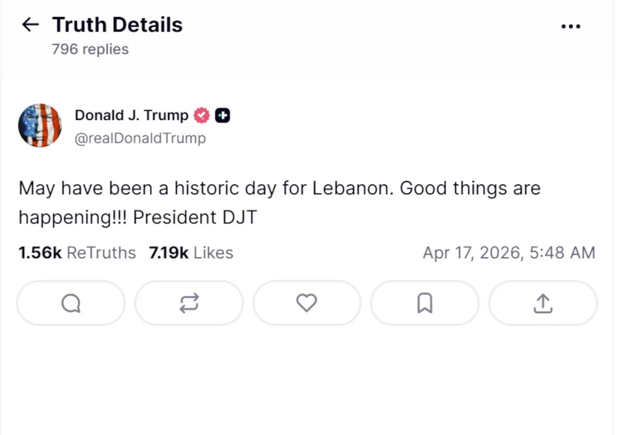
Task: Go back using the left arrow
Action: 30,25
